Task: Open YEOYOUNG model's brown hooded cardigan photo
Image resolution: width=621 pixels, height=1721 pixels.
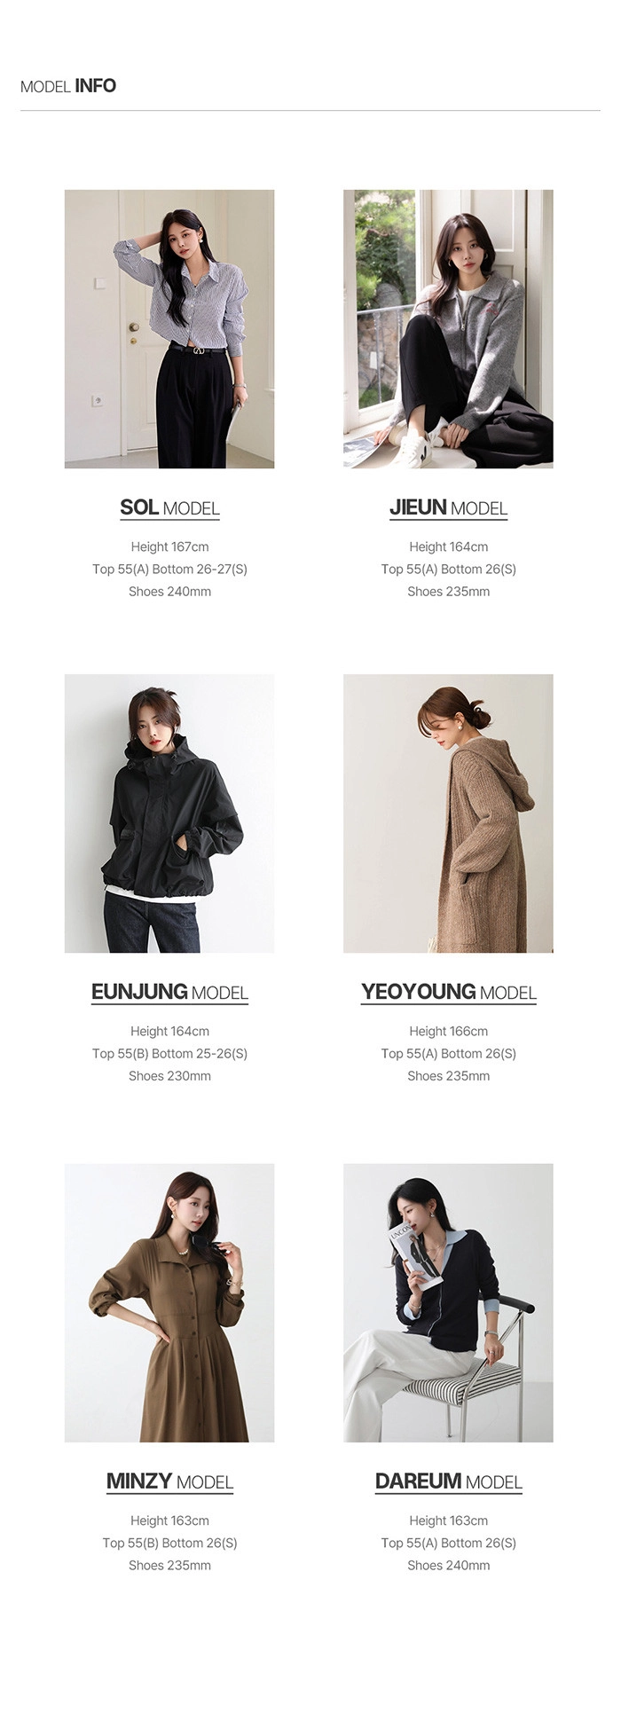Action: point(448,813)
